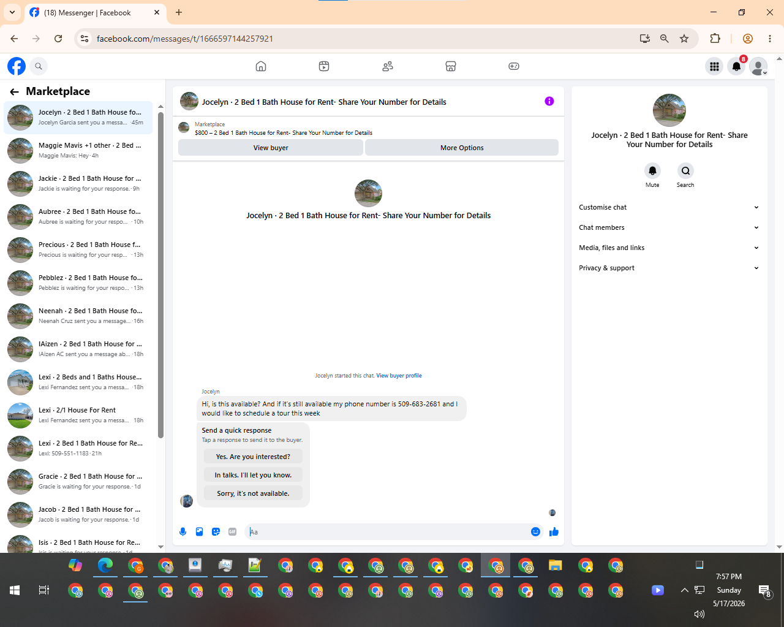Choose a GIF icon in composer

click(232, 532)
